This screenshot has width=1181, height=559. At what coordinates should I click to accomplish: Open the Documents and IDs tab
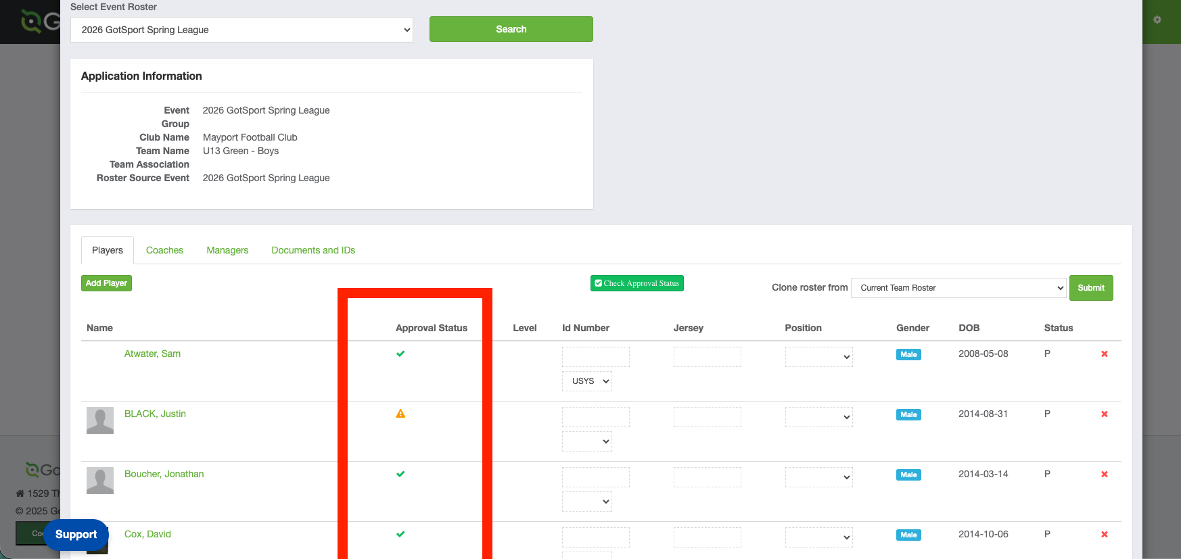(313, 250)
